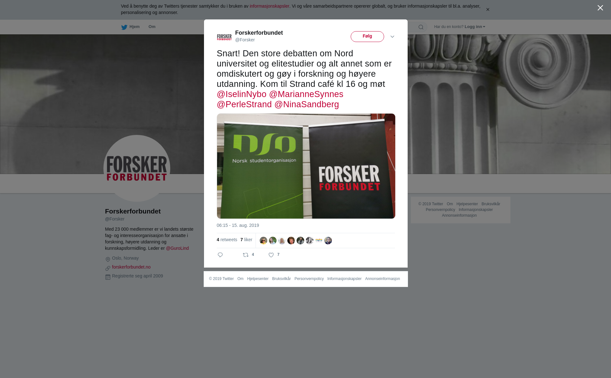Visit the forskerforbundet.no website link
Screen dimensions: 611x378
[x=131, y=267]
